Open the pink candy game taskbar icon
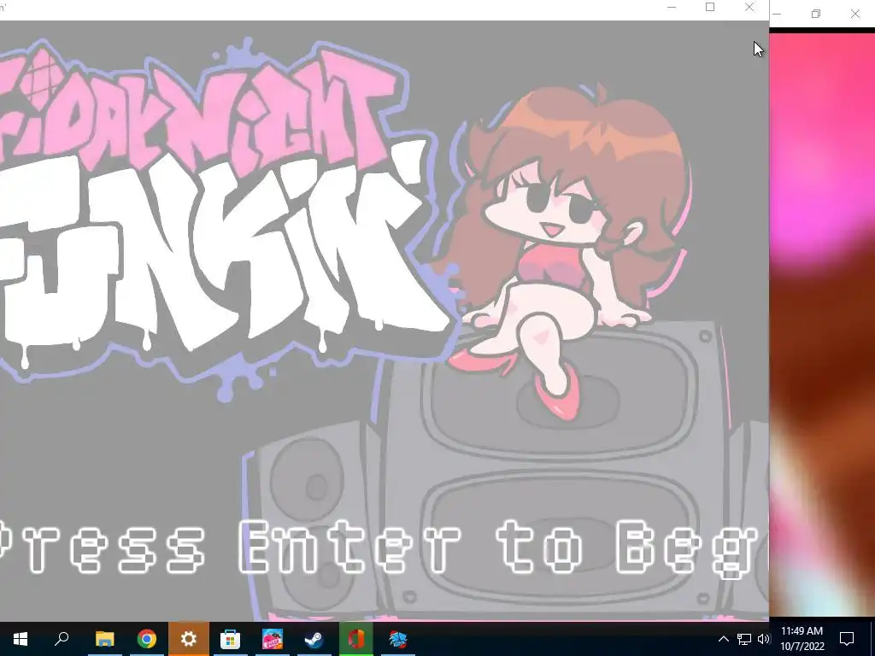Viewport: 875px width, 656px height. pyautogui.click(x=273, y=639)
